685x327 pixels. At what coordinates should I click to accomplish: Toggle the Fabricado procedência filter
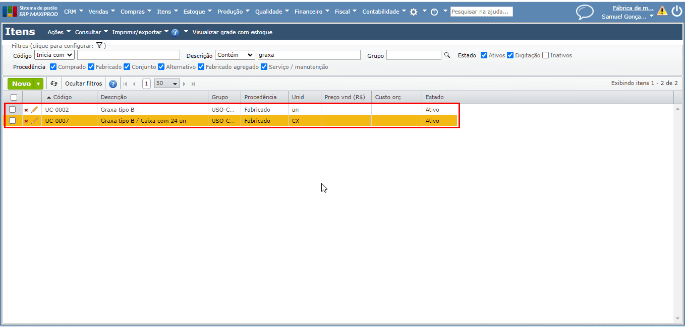click(x=91, y=66)
